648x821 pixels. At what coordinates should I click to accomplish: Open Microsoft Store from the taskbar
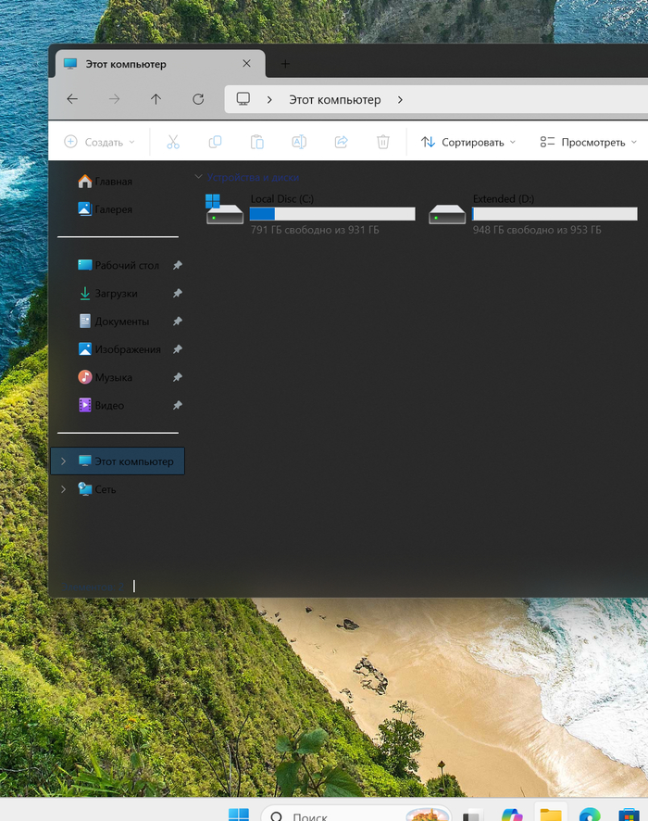point(629,815)
